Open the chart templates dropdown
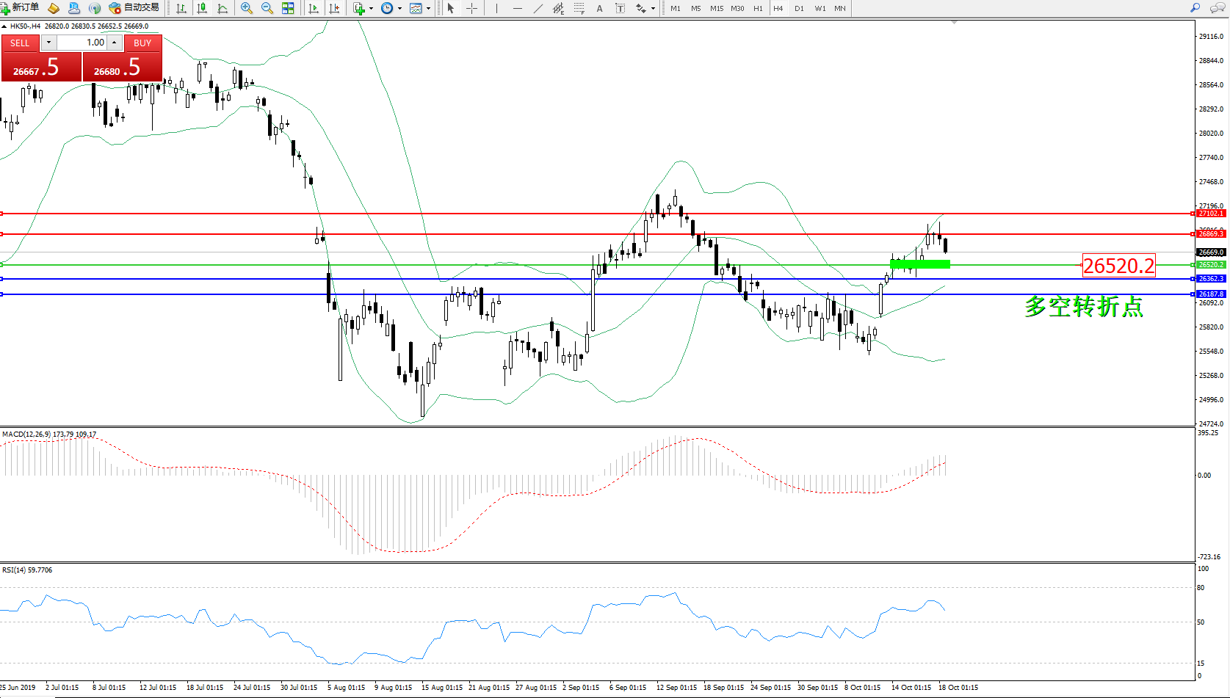 point(428,9)
